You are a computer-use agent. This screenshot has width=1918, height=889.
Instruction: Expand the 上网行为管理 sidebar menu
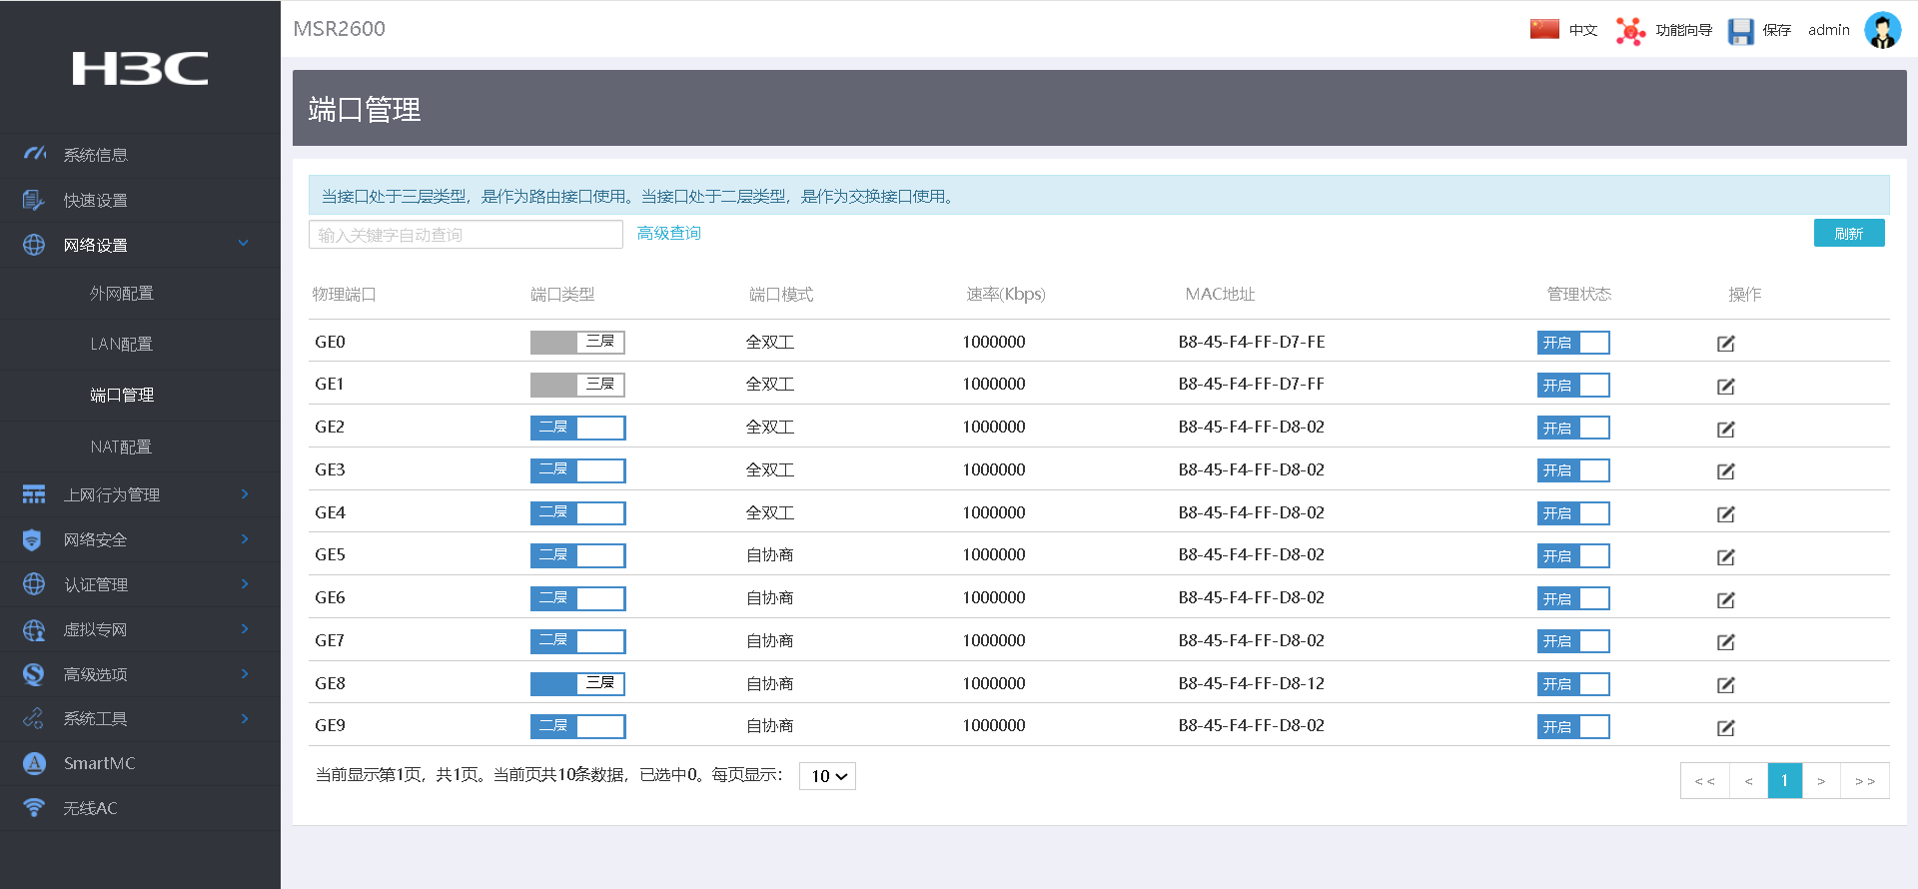pos(112,494)
